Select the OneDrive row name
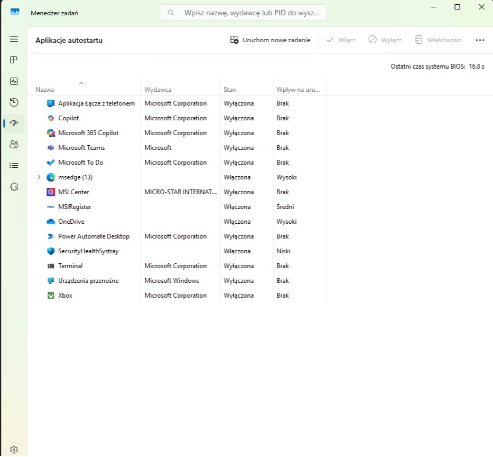The image size is (493, 457). click(71, 222)
